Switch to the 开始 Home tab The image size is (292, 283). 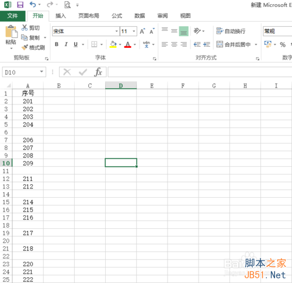coord(38,16)
